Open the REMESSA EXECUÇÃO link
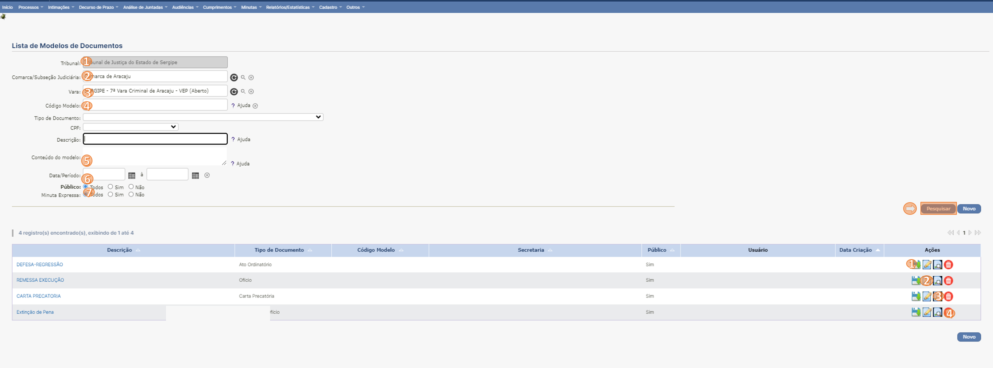The image size is (993, 368). click(40, 280)
